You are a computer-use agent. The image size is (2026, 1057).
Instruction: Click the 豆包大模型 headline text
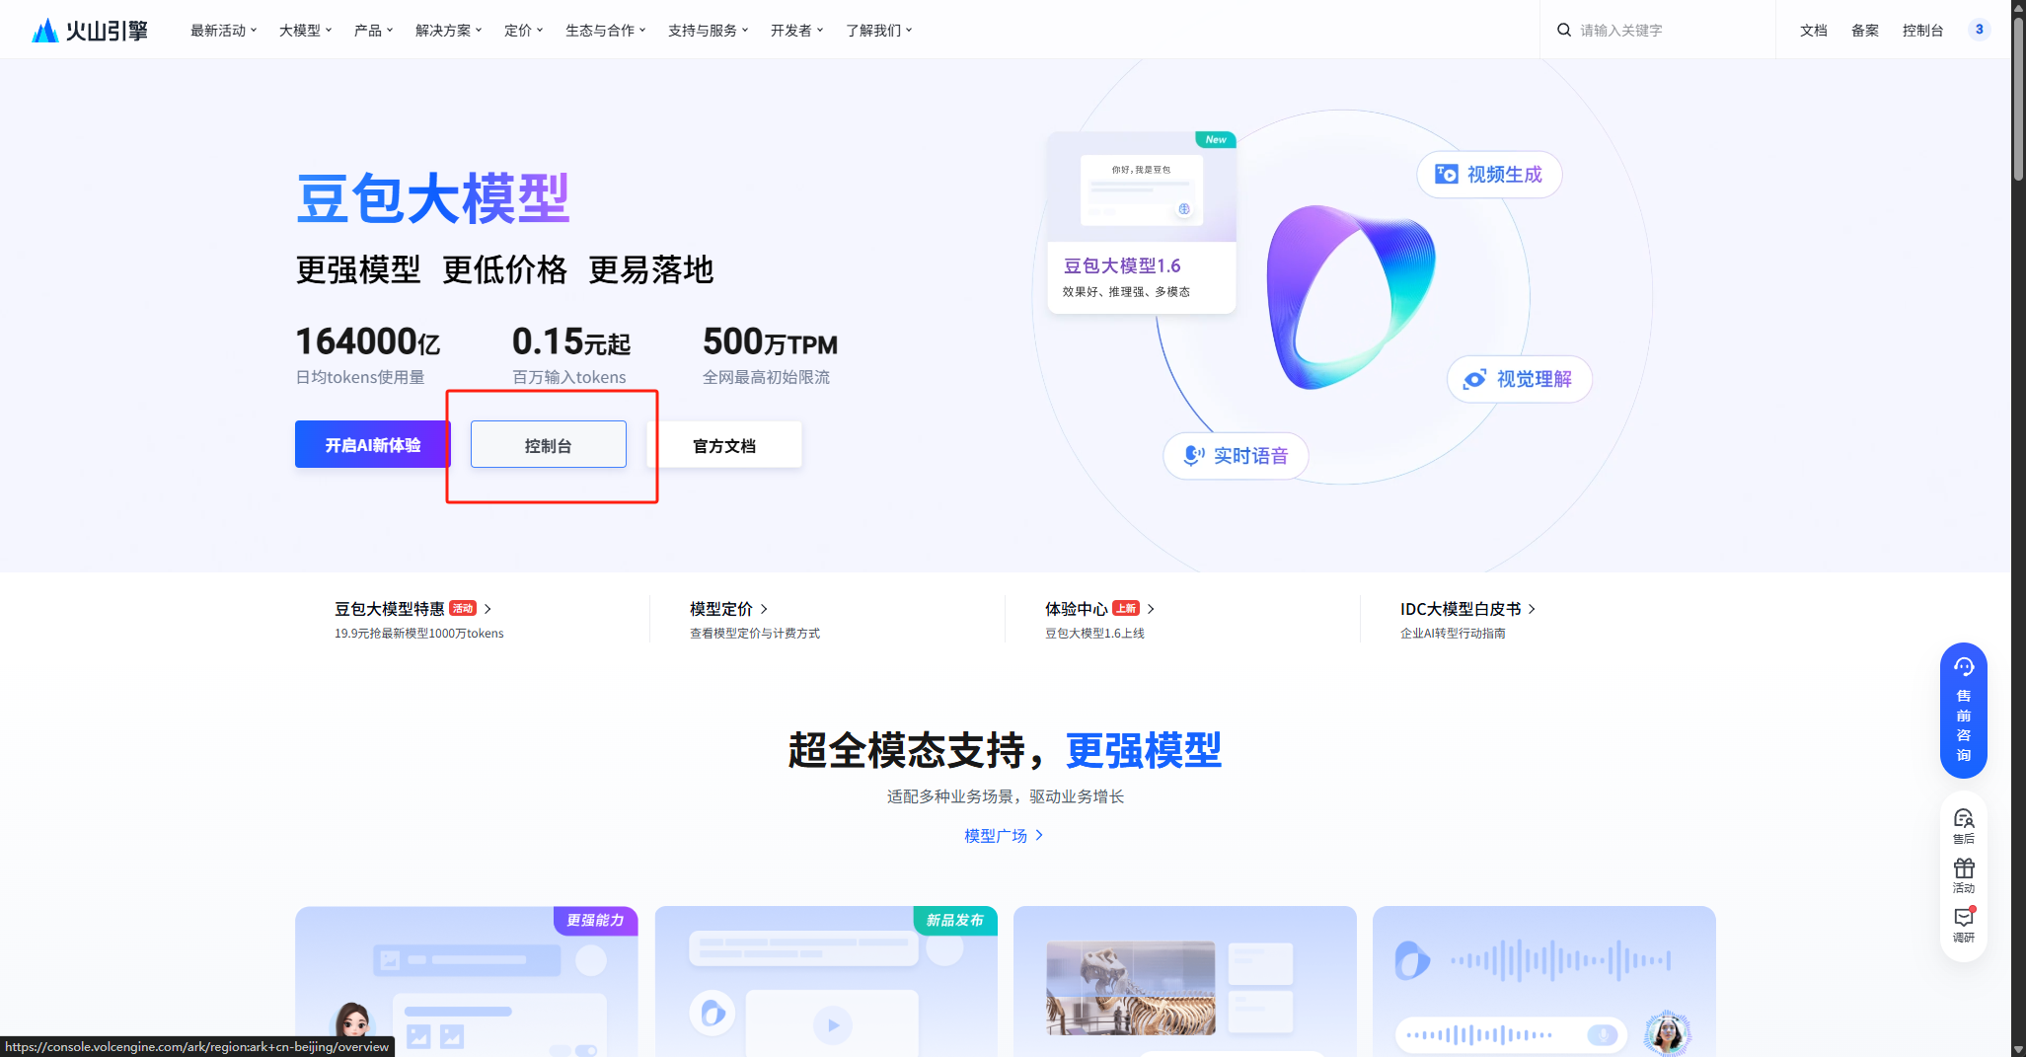[x=433, y=198]
